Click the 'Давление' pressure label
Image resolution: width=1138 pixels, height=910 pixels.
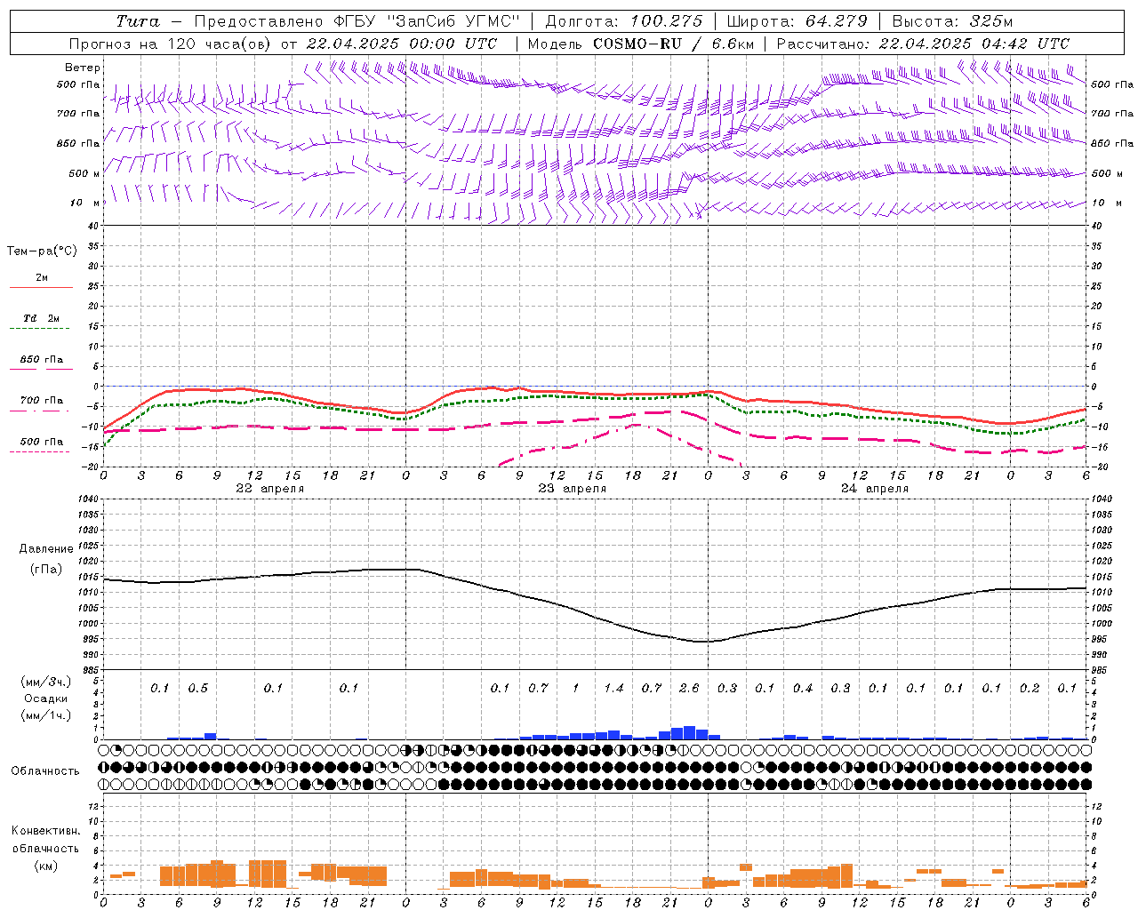pos(46,549)
